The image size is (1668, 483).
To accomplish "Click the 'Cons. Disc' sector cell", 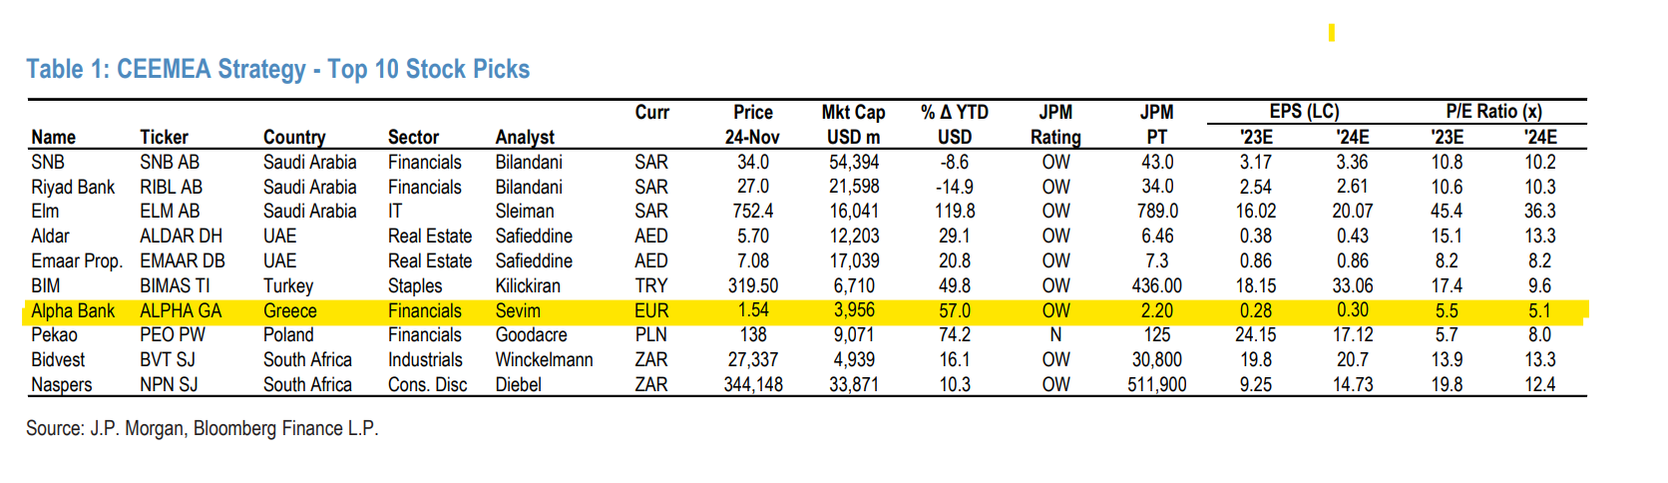I will point(427,384).
